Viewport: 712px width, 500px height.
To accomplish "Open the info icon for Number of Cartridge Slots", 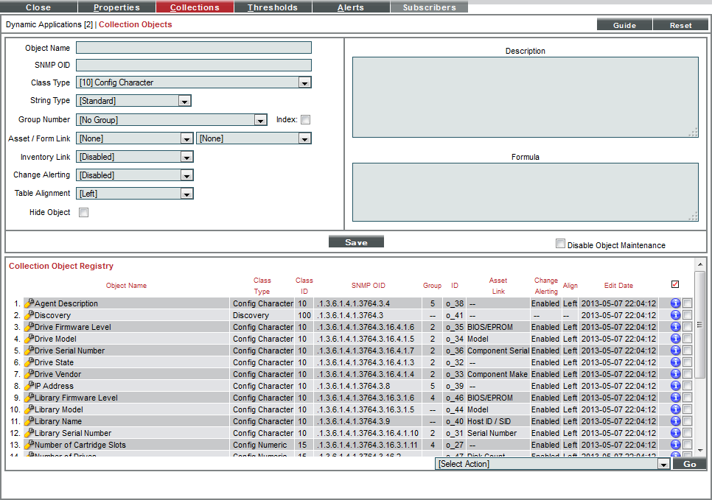I will [677, 445].
